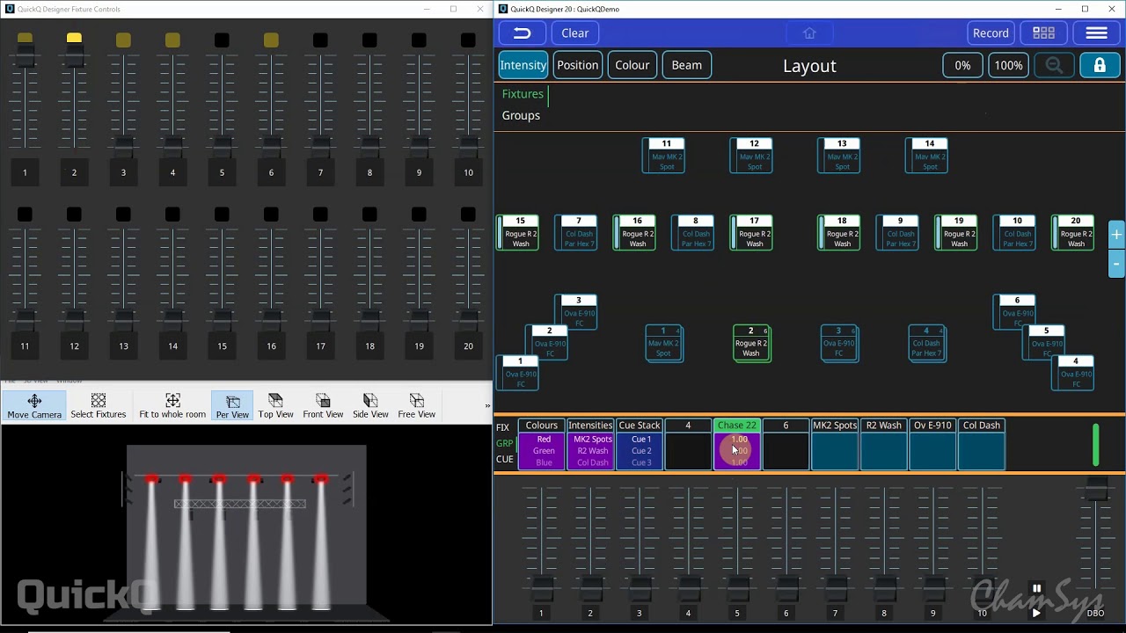Viewport: 1126px width, 633px height.
Task: Toggle the flash button above fader 3
Action: [x=123, y=40]
